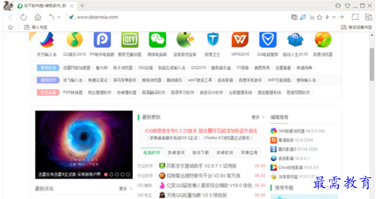The image size is (376, 199).
Task: Click the page vertical scrollbar thumb
Action: click(372, 64)
